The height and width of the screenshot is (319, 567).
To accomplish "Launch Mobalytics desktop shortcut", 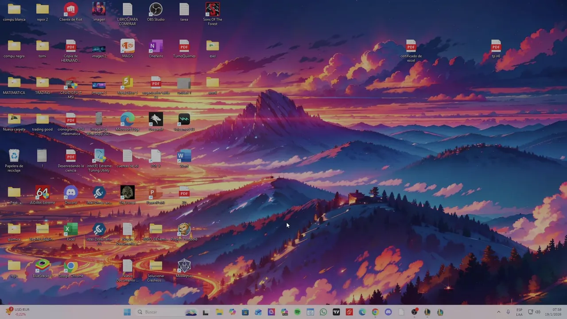I will [x=184, y=269].
